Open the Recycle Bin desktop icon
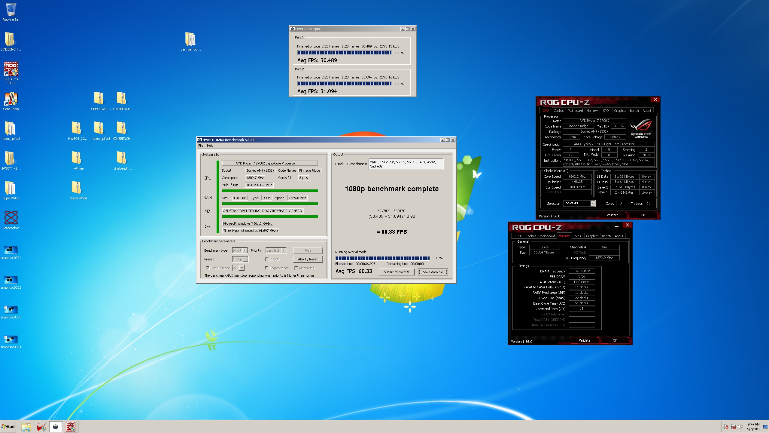This screenshot has width=769, height=433. [11, 12]
